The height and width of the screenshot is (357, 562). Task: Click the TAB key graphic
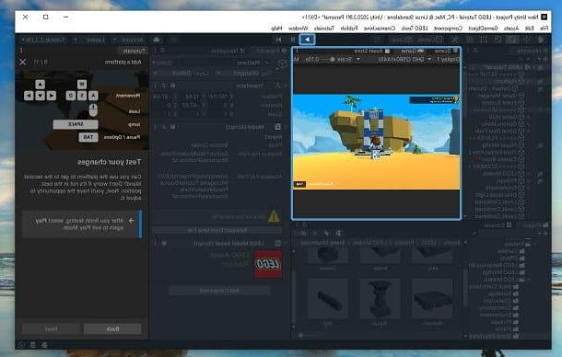tap(88, 137)
